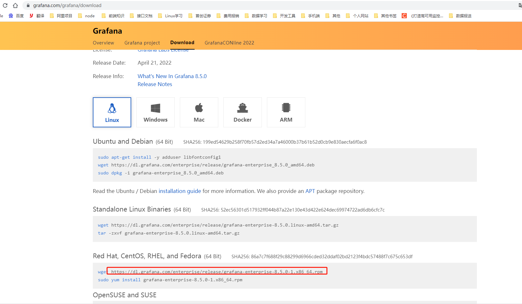This screenshot has height=304, width=522.
Task: Click the Ubuntu SHA256 checksum text
Action: point(275,142)
